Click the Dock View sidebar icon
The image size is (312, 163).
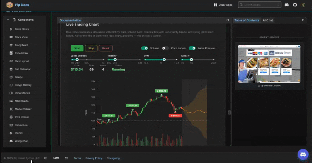tap(11, 37)
